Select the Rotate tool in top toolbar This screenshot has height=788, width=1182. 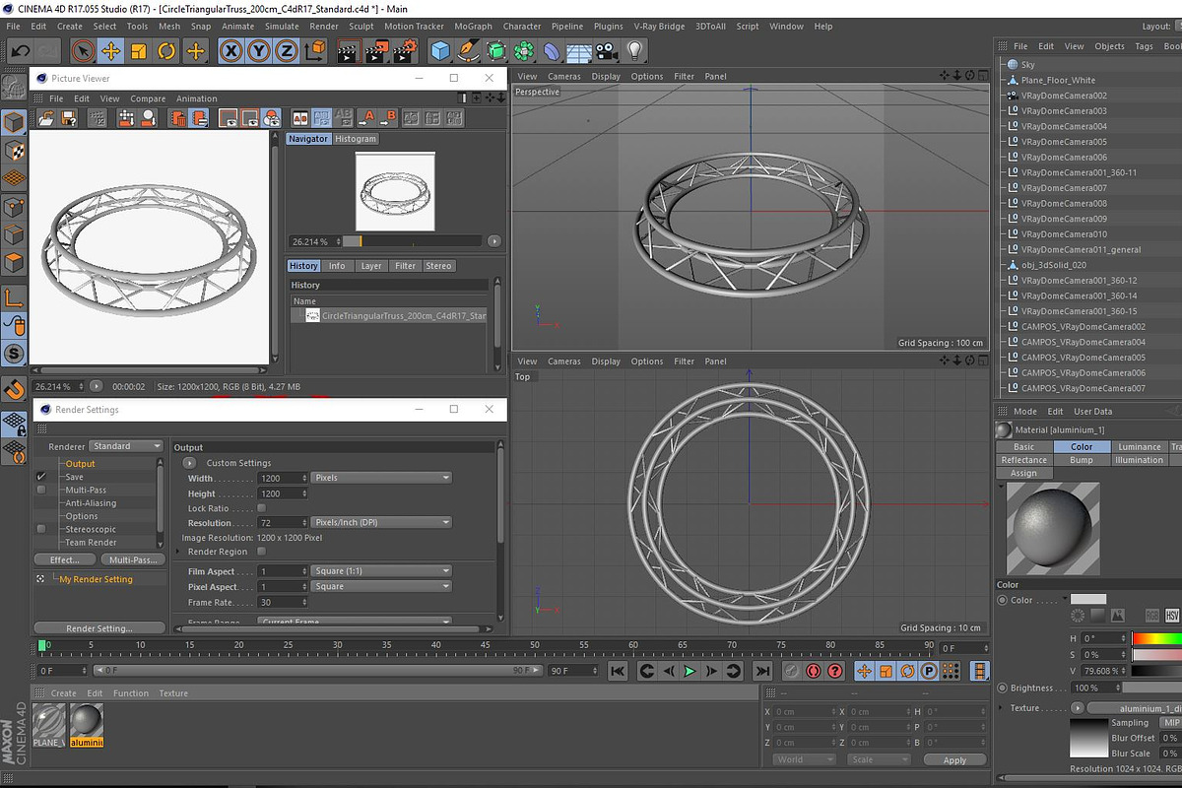point(167,50)
